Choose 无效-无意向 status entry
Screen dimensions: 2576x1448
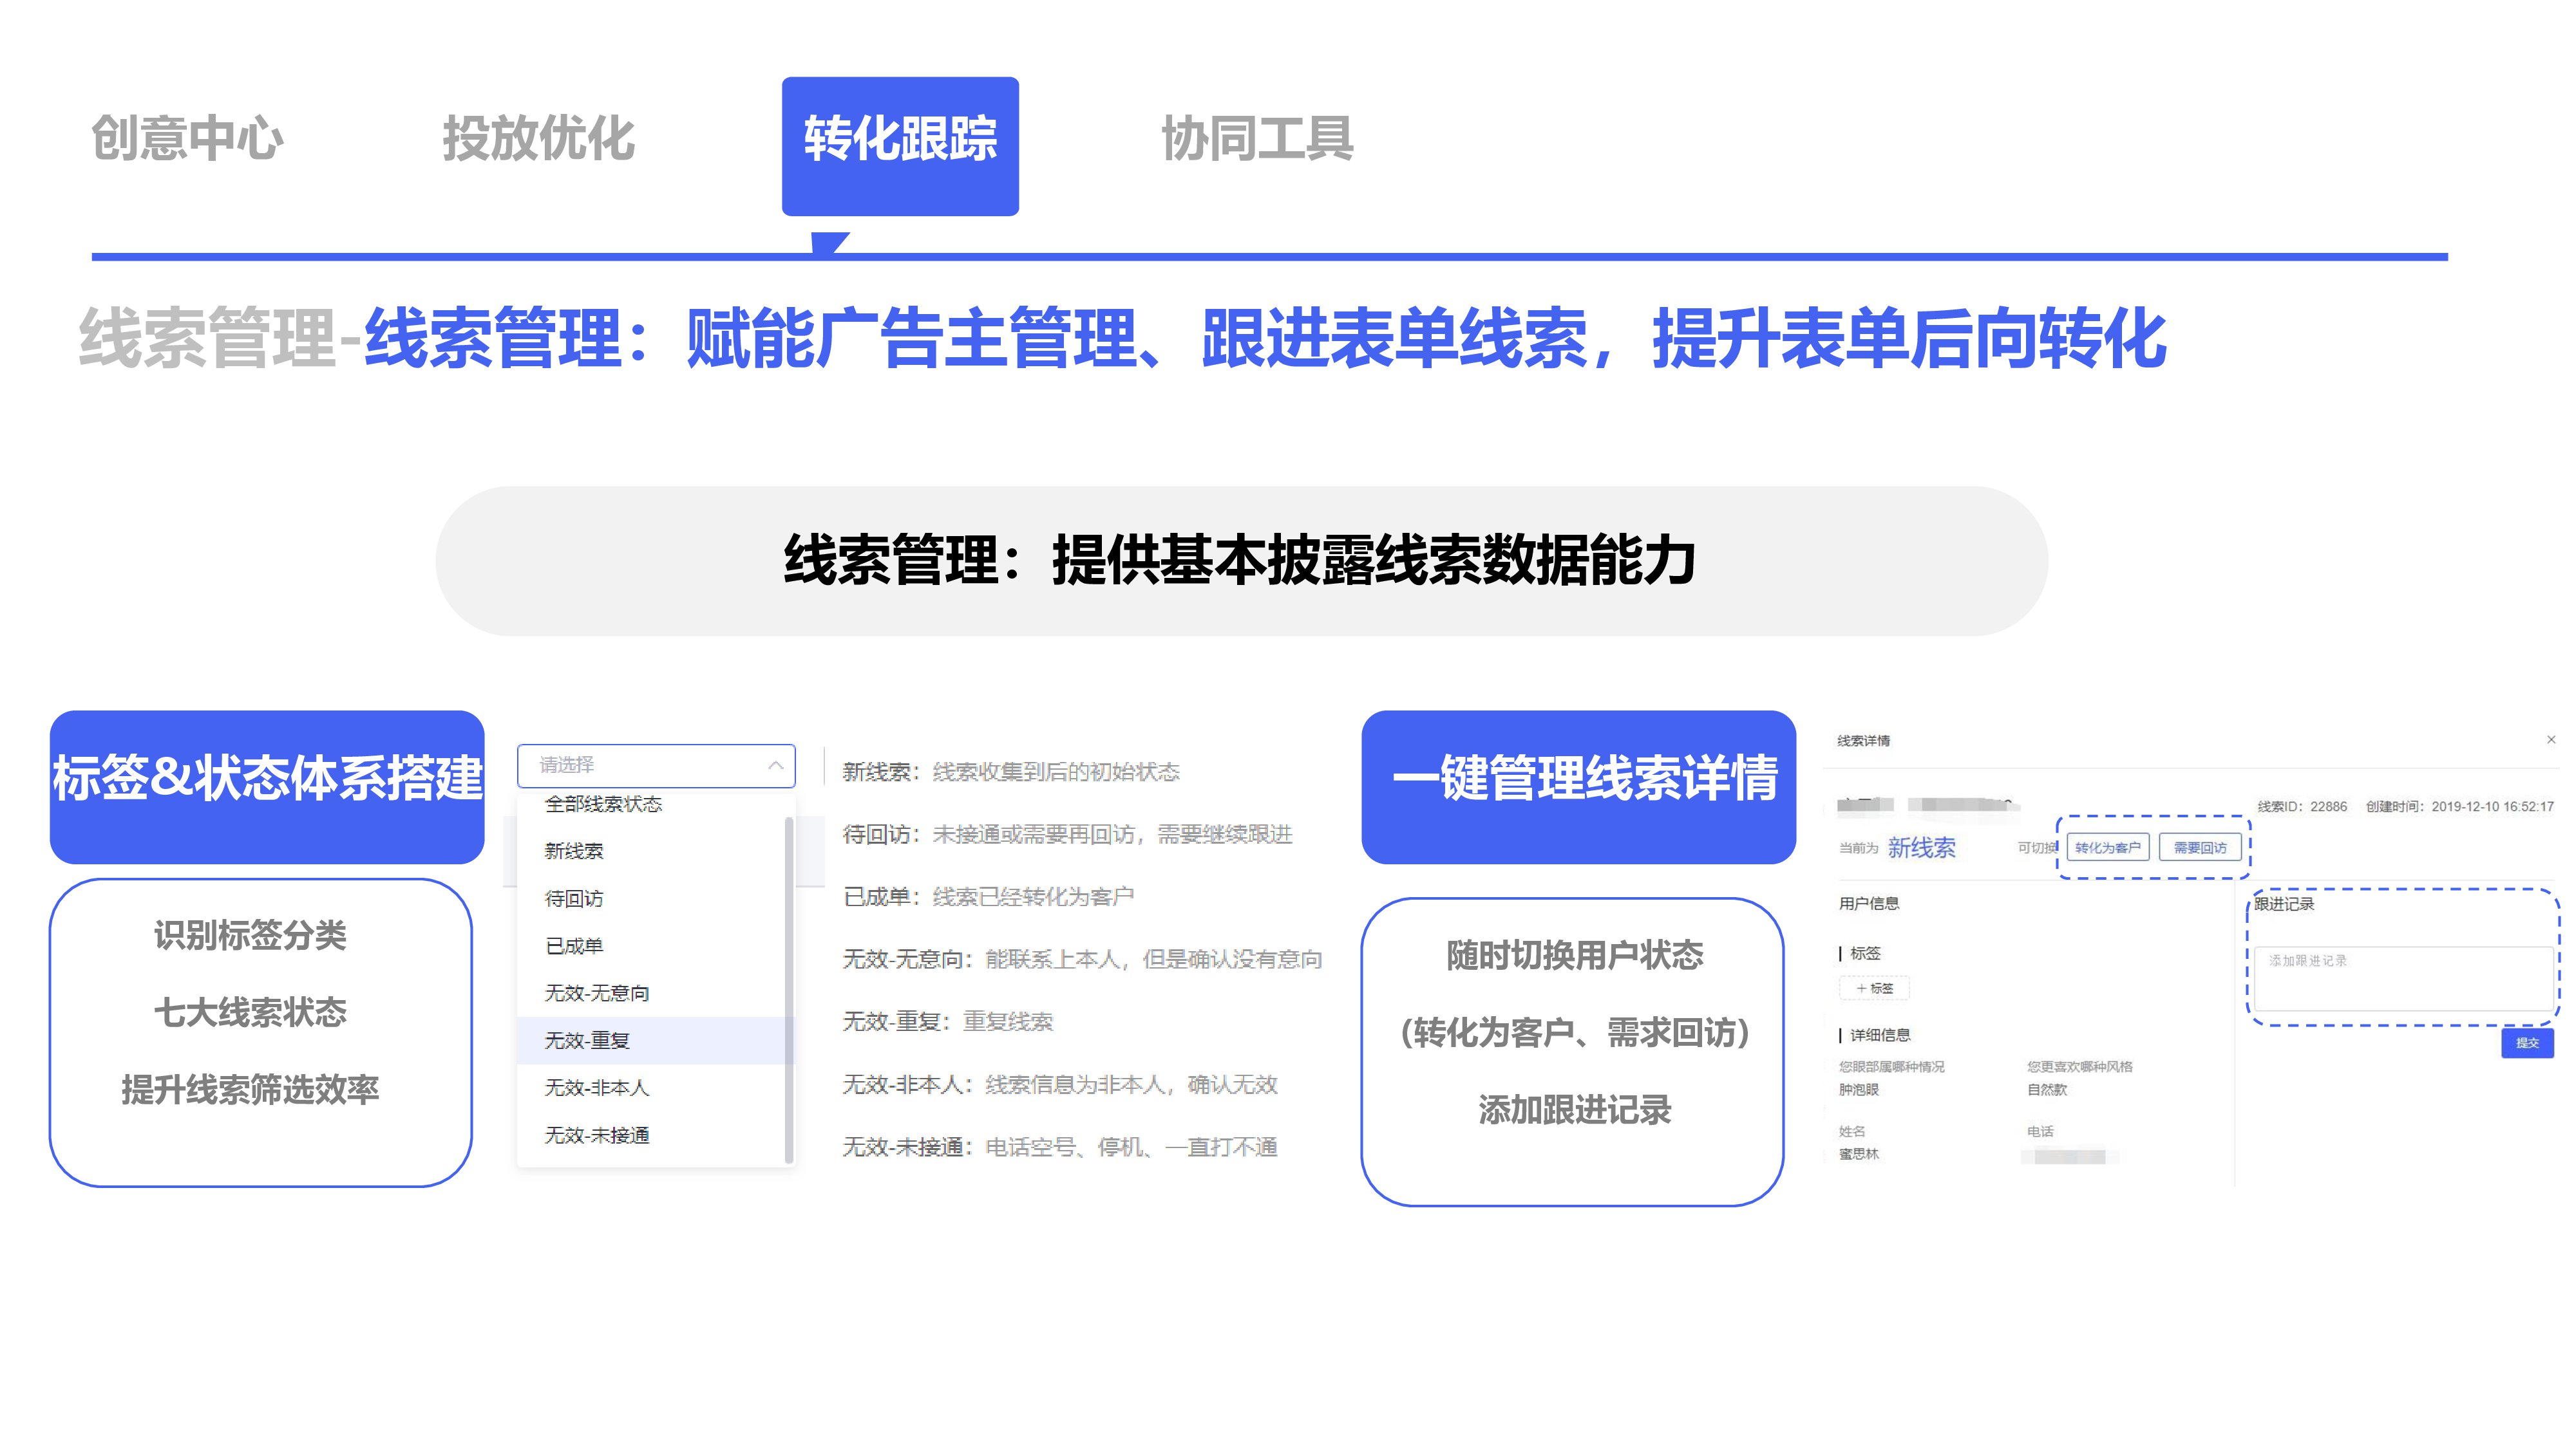(x=597, y=993)
